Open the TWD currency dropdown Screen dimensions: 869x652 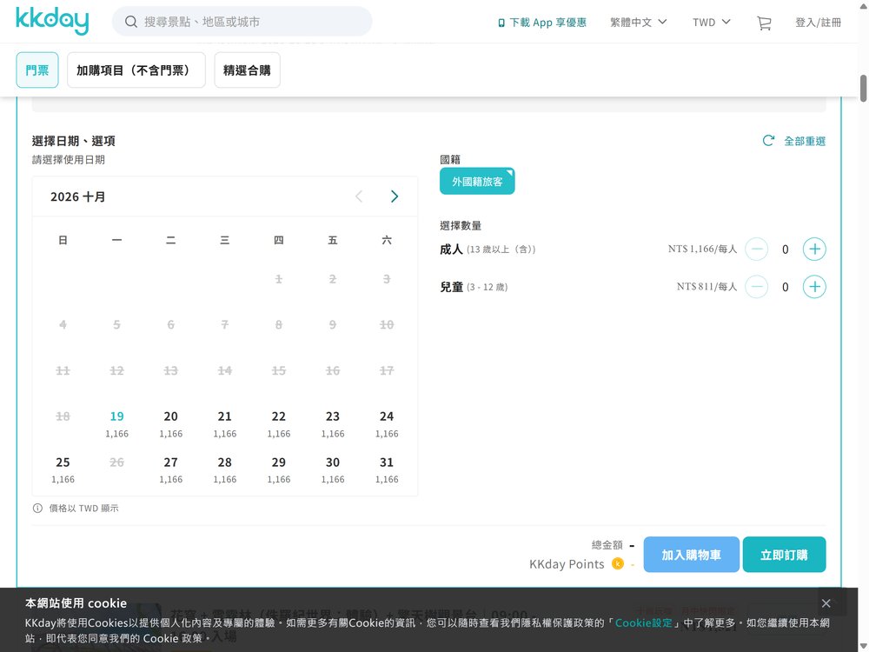[711, 23]
